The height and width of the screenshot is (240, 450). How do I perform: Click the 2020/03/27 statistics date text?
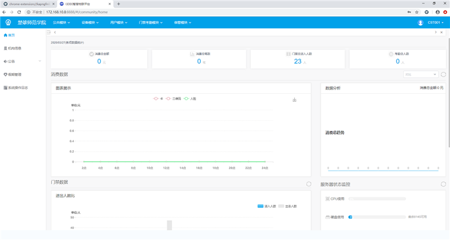tap(67, 43)
